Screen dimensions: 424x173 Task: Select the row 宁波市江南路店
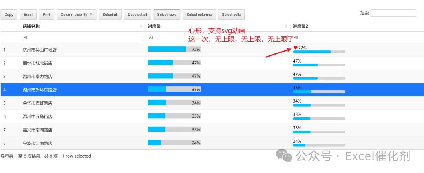click(212, 143)
